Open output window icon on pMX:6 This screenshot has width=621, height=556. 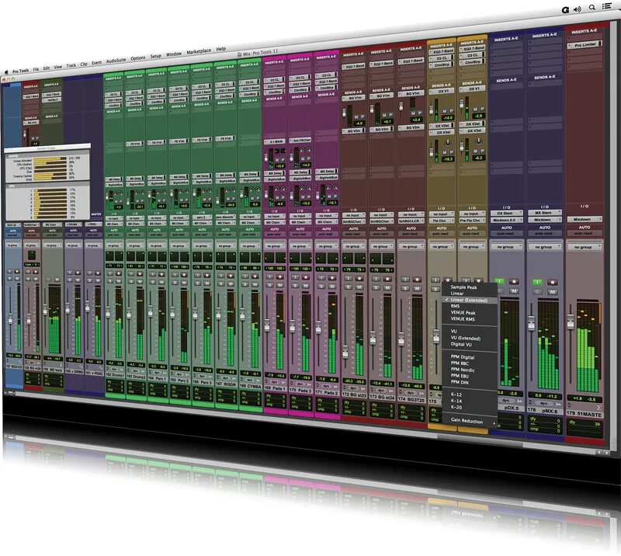point(557,404)
